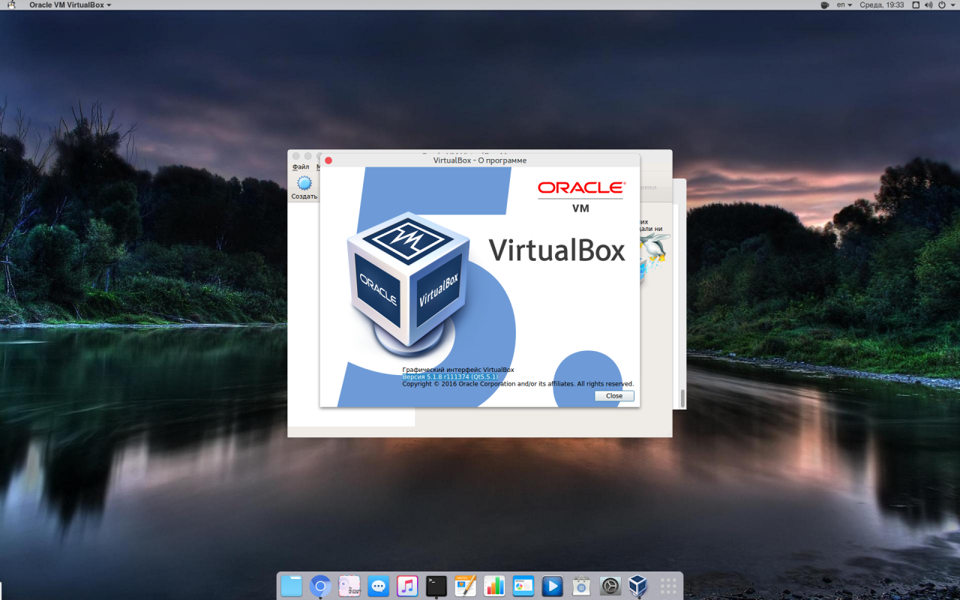
Task: Open the Files folder in the dock
Action: click(x=291, y=586)
